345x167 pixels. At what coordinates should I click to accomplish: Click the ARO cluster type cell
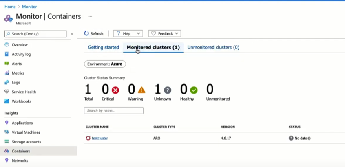coord(157,138)
